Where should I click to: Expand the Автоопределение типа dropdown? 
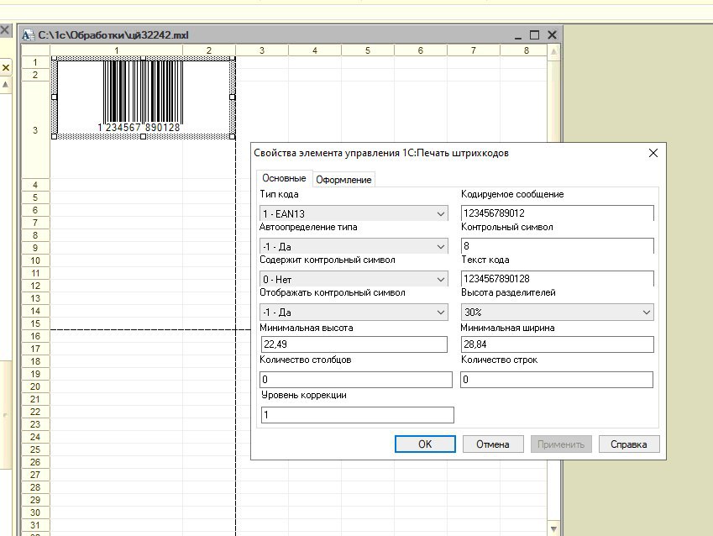[x=354, y=246]
